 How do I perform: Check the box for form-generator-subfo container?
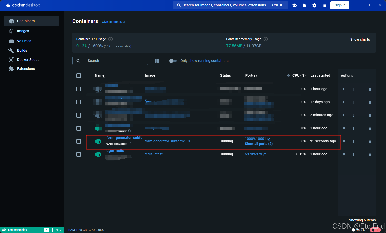[x=79, y=141]
